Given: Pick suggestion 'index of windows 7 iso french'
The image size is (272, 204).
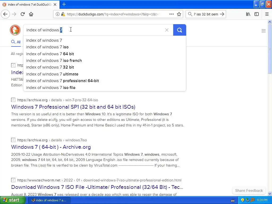Looking at the screenshot, I should (105, 61).
